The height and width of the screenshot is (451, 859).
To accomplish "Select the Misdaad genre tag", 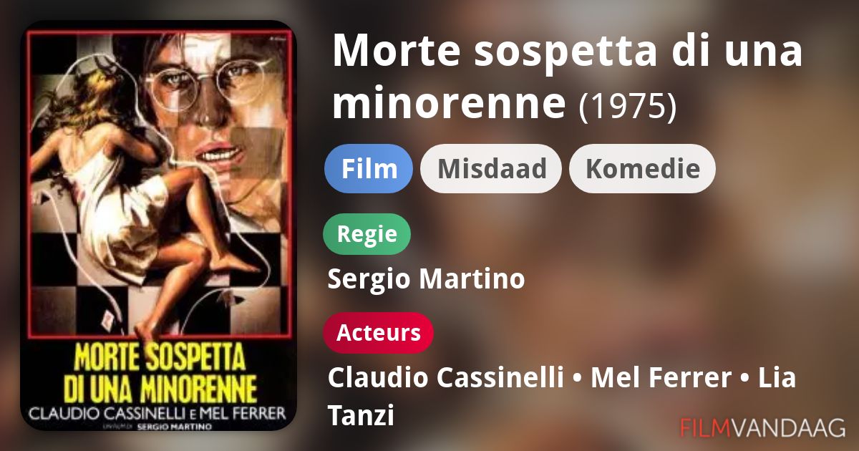I will 491,169.
